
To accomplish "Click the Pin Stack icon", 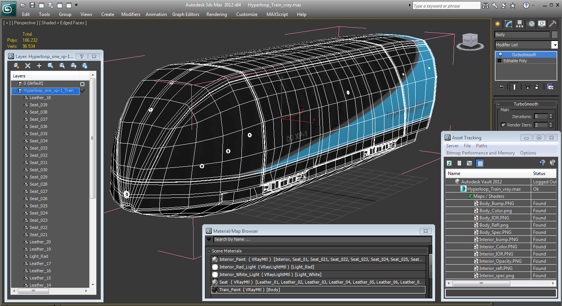I will coord(501,87).
